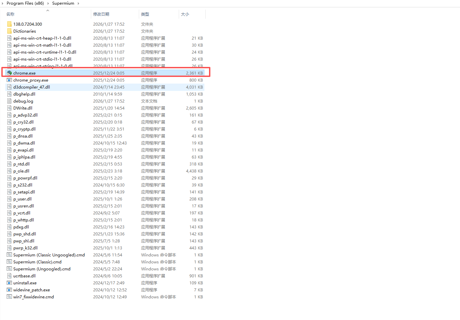Select the file name api-ms-win-crt-runtime-l1-1-0.dll
Viewport: 460px width, 320px height.
click(45, 52)
